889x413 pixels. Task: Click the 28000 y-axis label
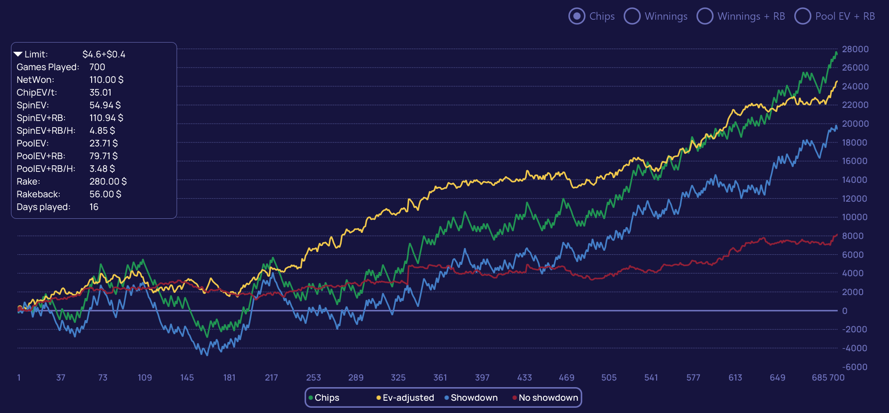(x=855, y=49)
